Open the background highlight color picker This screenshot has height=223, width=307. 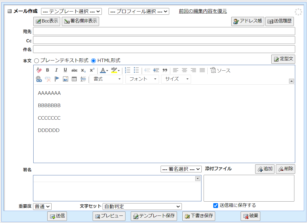click(115, 70)
